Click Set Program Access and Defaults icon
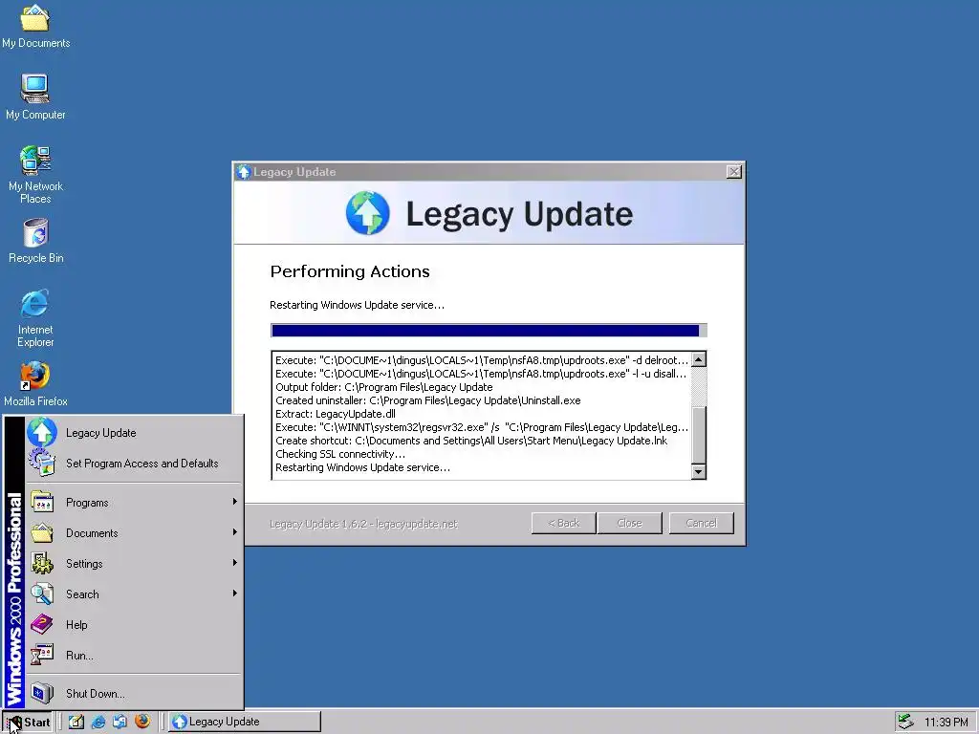The image size is (979, 734). point(42,464)
